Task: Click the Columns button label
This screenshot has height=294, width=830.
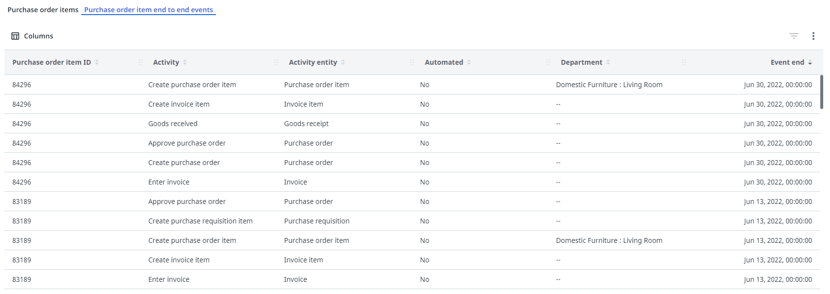Action: tap(38, 36)
